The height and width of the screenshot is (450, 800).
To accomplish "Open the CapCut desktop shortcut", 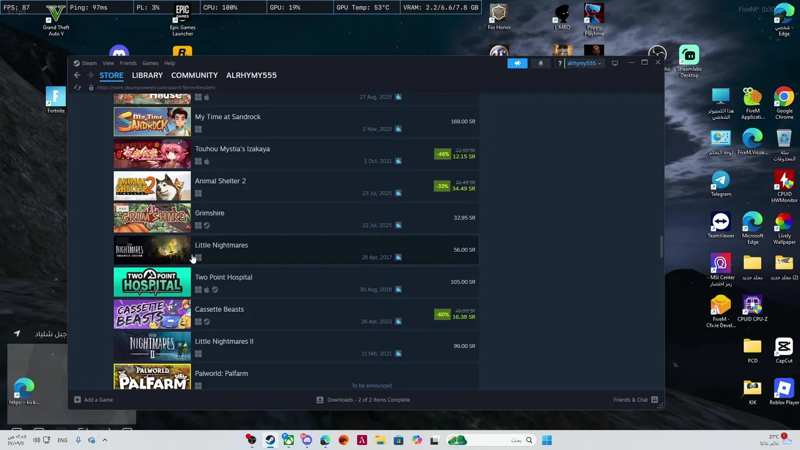I will pyautogui.click(x=784, y=351).
